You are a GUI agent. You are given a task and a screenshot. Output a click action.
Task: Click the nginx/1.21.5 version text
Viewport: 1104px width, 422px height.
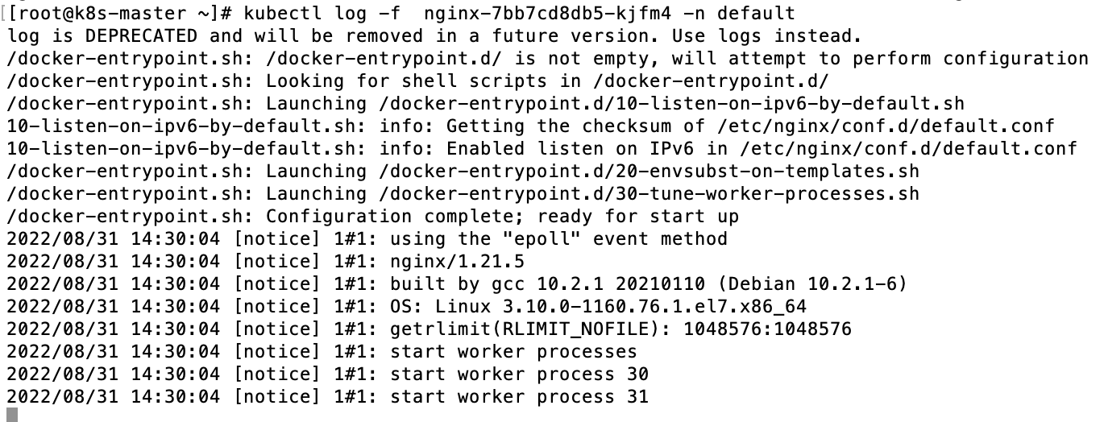(x=458, y=261)
